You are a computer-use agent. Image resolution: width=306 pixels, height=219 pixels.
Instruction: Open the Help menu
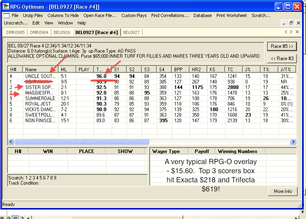coord(82,23)
